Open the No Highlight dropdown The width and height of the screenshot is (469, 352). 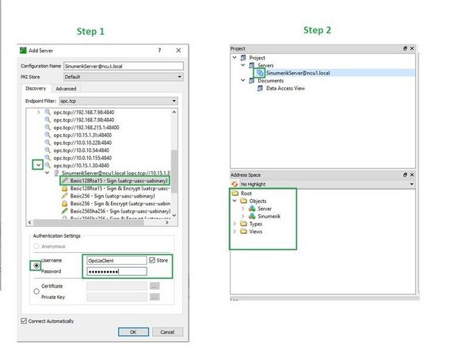click(412, 184)
